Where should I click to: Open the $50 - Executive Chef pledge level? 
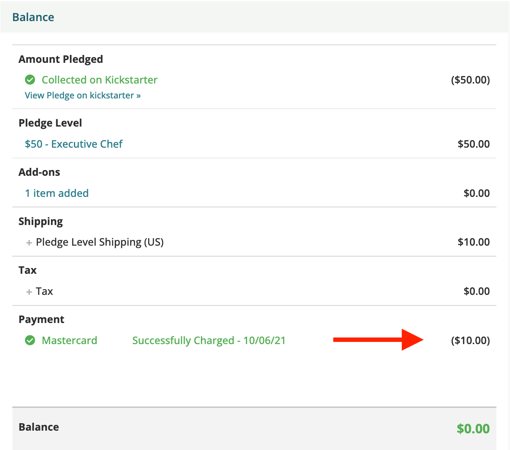click(73, 144)
